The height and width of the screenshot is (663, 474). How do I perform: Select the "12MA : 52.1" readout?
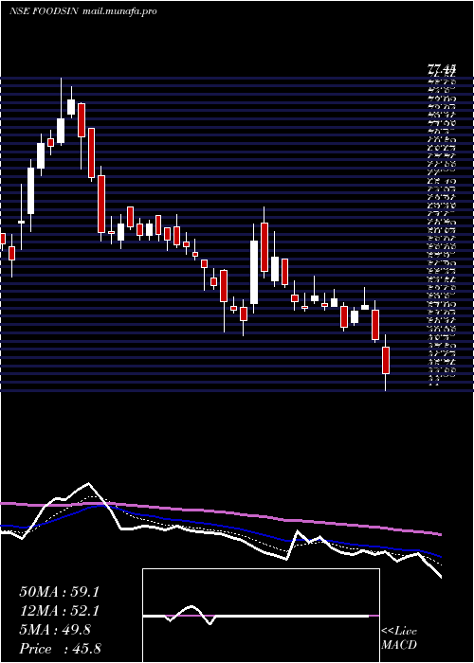click(59, 611)
